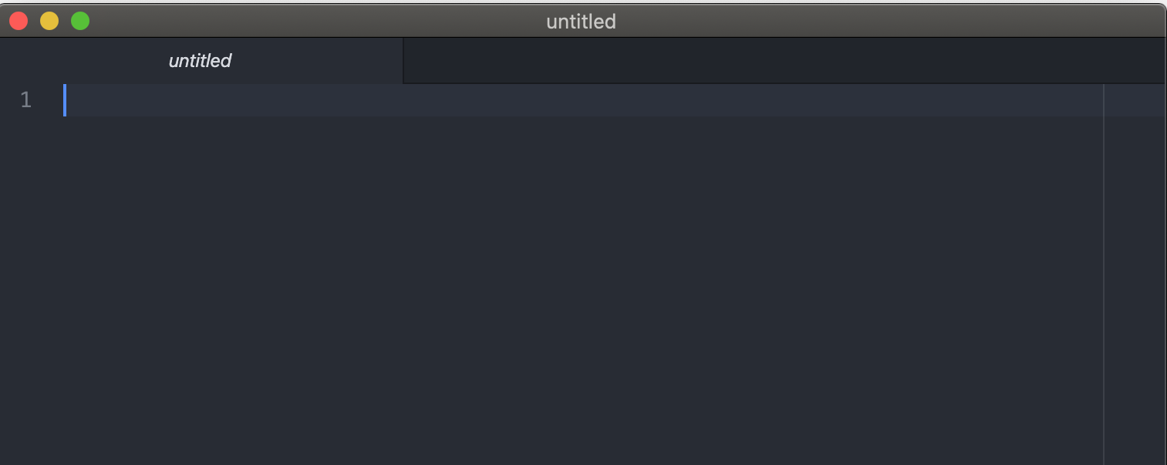This screenshot has height=465, width=1167.
Task: Click the empty tab bar beside the untitled tab
Action: click(771, 61)
